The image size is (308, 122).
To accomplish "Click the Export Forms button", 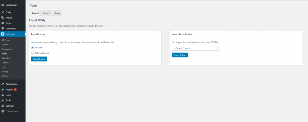I will pos(39,59).
